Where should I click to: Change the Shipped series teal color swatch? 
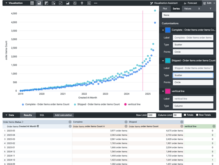point(168,61)
